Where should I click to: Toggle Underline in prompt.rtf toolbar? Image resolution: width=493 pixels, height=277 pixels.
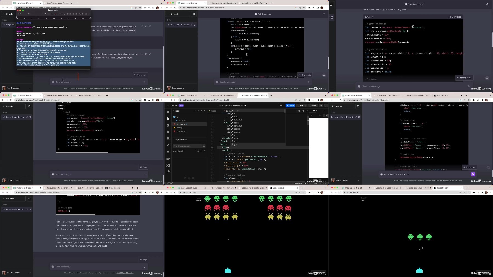[x=64, y=14]
